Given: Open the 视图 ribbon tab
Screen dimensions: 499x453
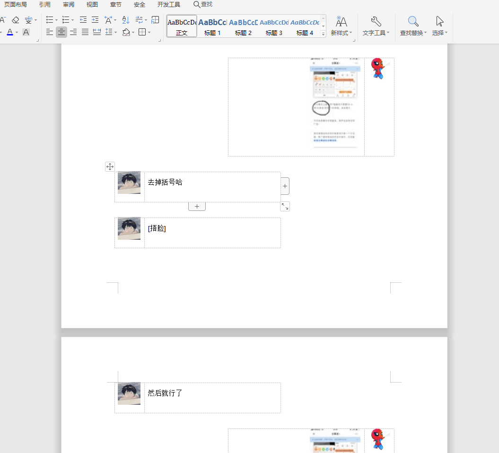Looking at the screenshot, I should tap(92, 4).
